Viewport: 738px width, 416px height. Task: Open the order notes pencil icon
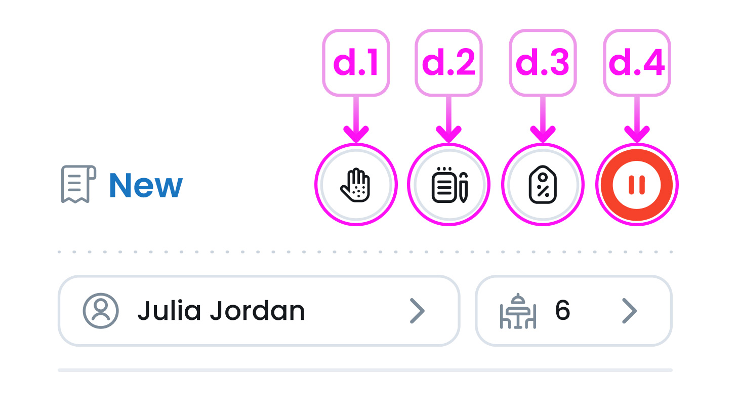coord(449,185)
